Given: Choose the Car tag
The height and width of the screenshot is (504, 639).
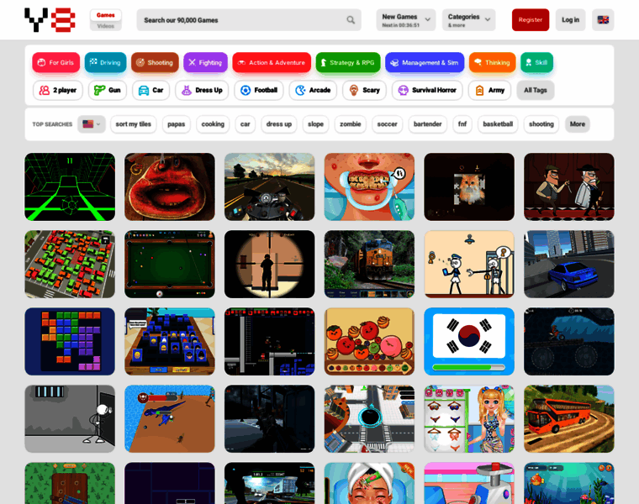Looking at the screenshot, I should (151, 91).
